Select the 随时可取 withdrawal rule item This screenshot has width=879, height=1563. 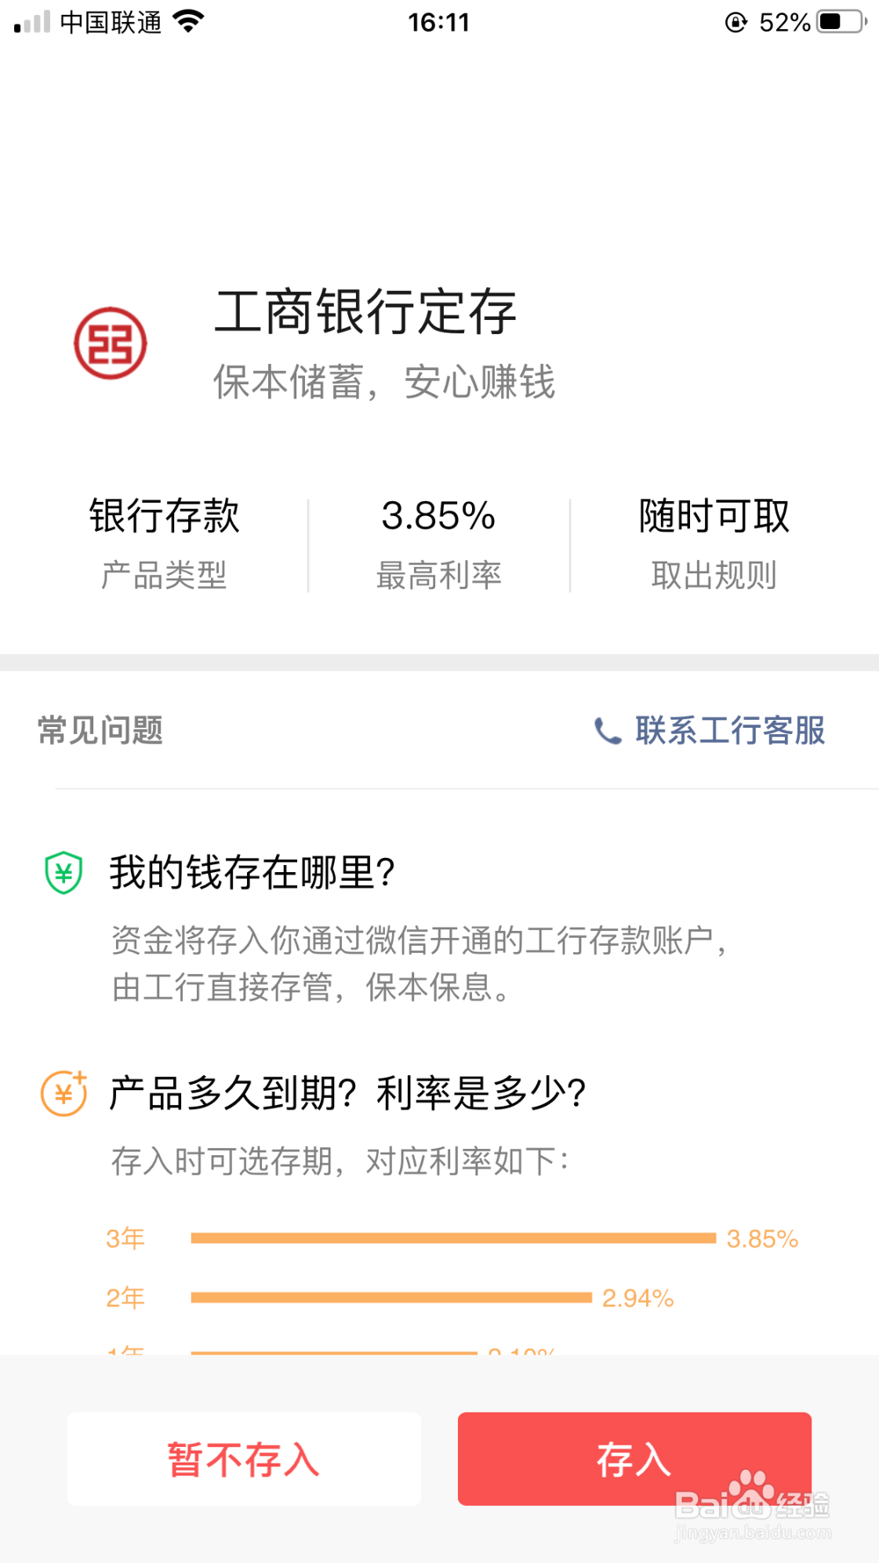(714, 543)
